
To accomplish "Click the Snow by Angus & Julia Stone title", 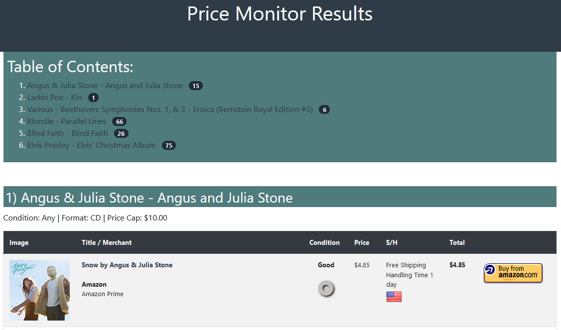I will [x=127, y=265].
